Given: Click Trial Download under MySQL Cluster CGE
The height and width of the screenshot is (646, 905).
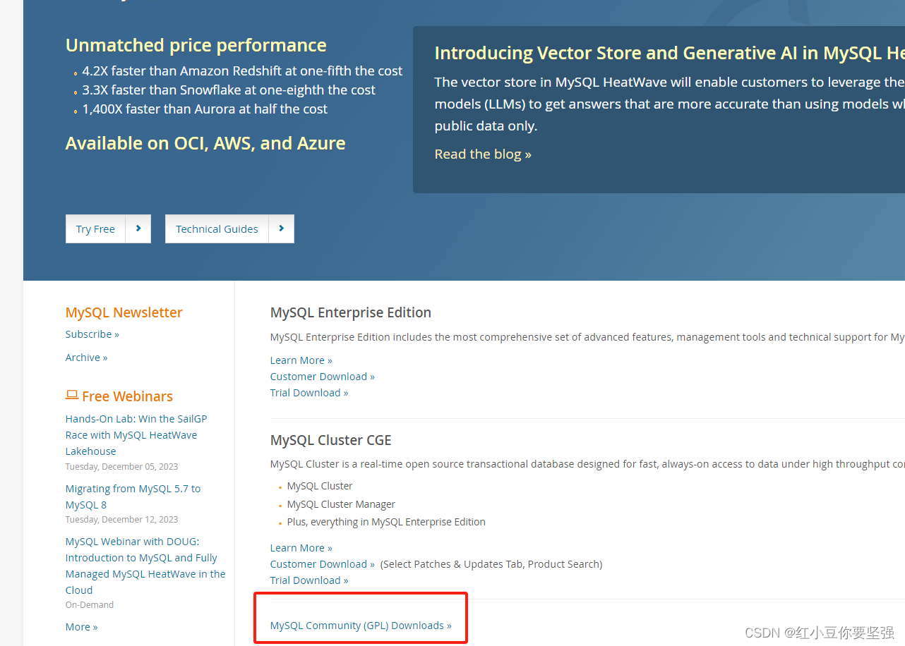Looking at the screenshot, I should pyautogui.click(x=309, y=580).
